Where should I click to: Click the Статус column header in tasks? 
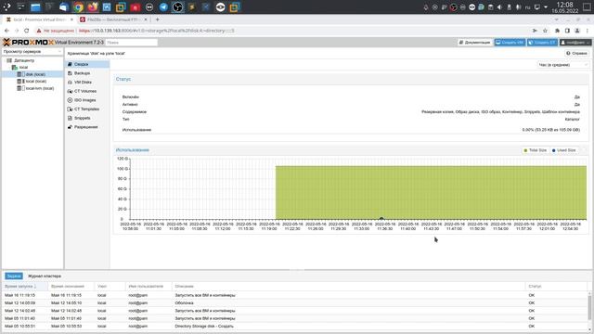(x=556, y=287)
